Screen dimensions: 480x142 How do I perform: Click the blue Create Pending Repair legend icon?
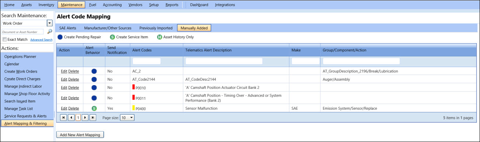[x=60, y=37]
